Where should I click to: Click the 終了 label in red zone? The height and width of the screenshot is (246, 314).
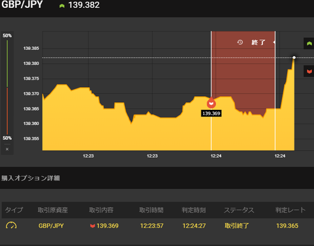coord(258,43)
